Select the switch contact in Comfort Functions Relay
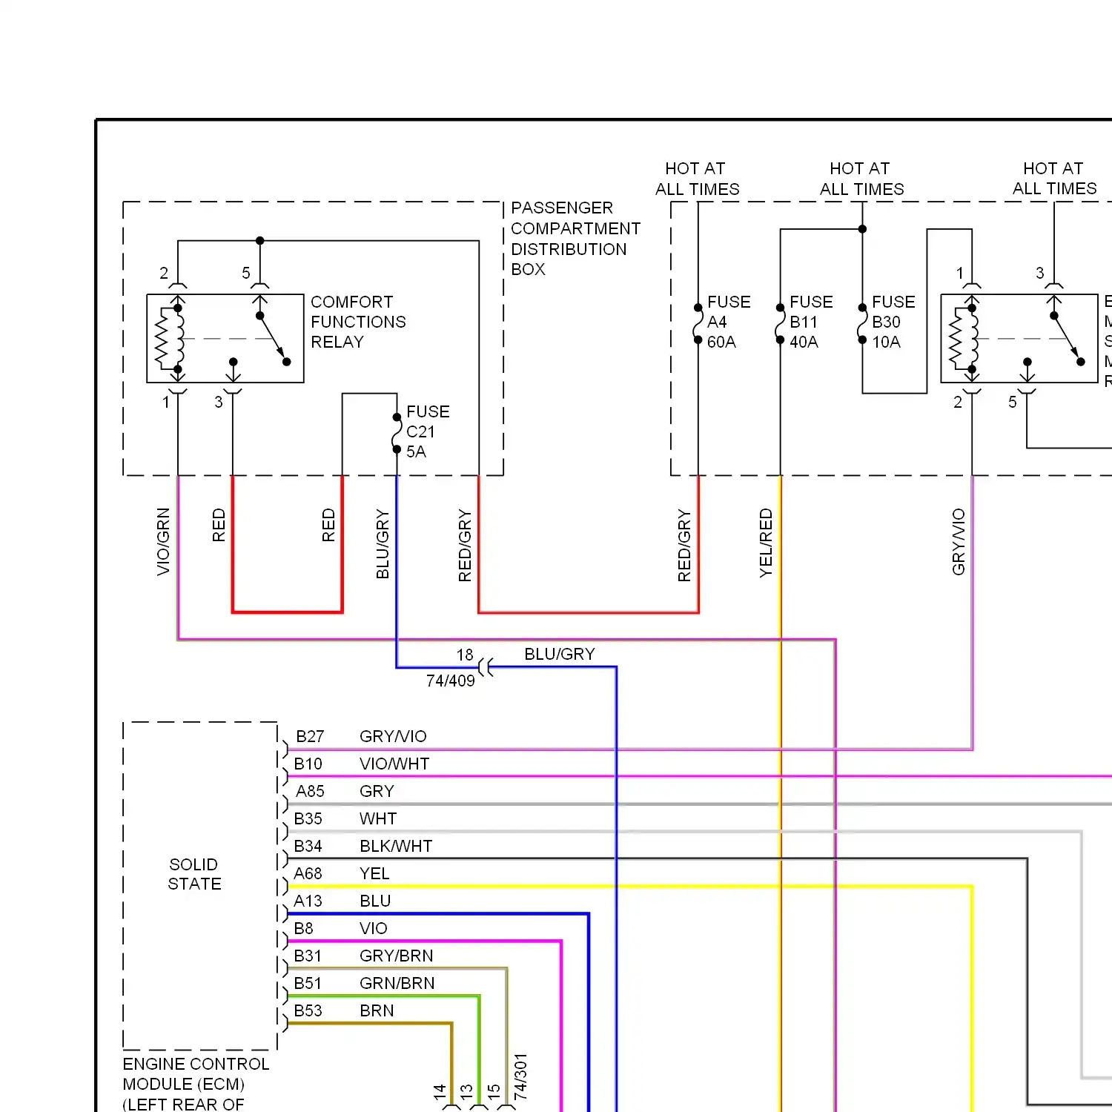The width and height of the screenshot is (1112, 1112). (273, 339)
